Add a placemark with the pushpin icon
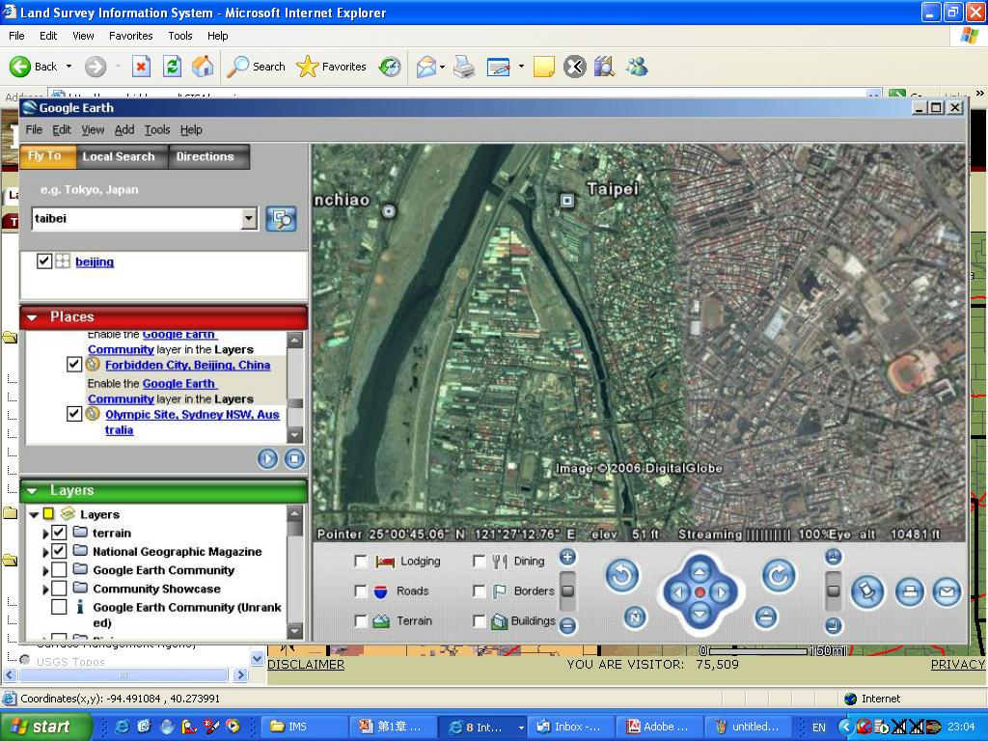This screenshot has width=988, height=741. pos(867,591)
